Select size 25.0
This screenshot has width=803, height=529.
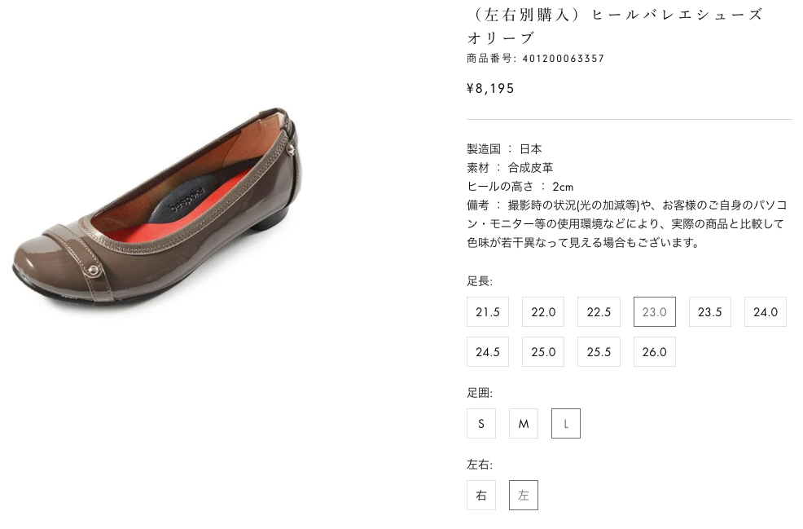tap(543, 351)
